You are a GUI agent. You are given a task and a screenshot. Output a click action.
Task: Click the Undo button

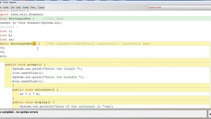(6, 7)
